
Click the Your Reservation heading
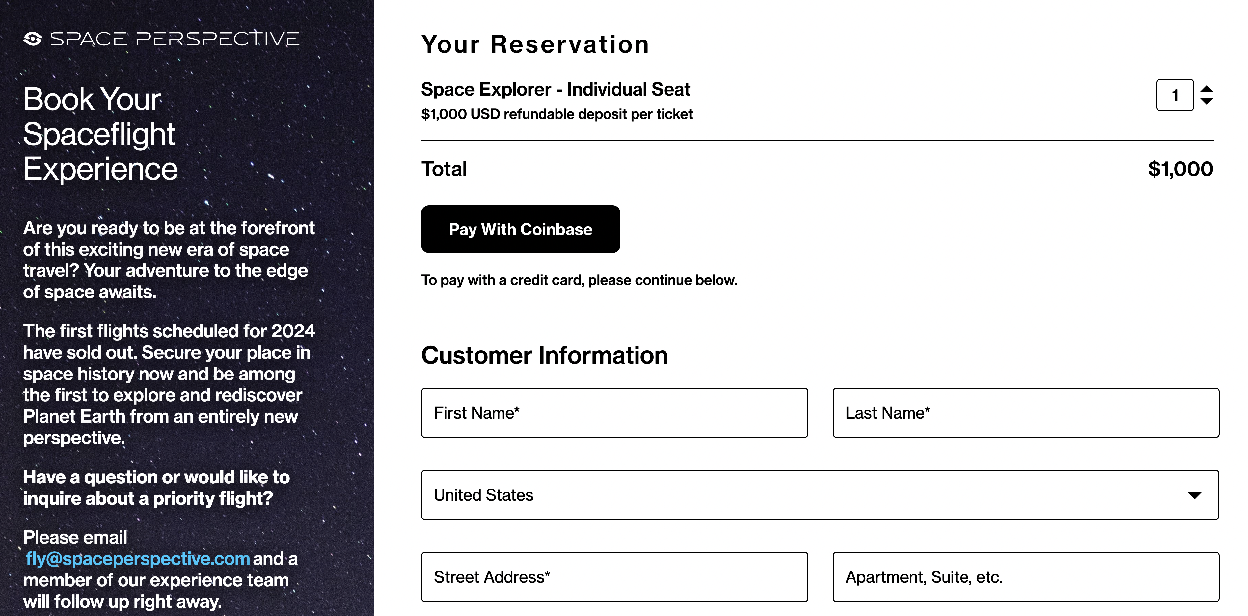[x=535, y=44]
